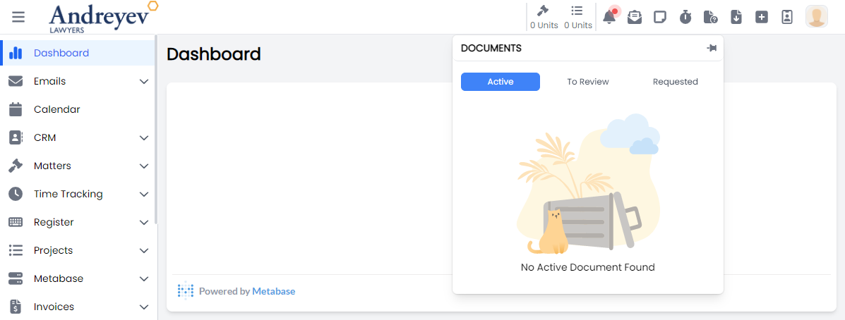Click the matter units gavel counter
This screenshot has height=320, width=845.
click(x=544, y=18)
